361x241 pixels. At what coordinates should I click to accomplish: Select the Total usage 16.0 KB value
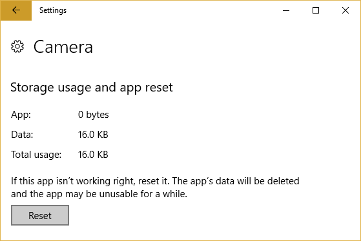pos(93,155)
